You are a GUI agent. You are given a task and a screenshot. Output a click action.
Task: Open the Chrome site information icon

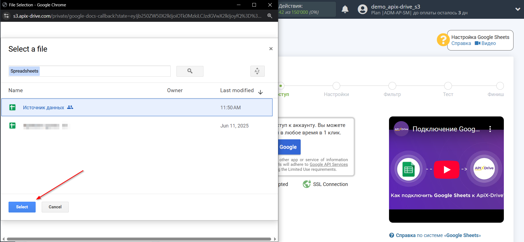(7, 16)
